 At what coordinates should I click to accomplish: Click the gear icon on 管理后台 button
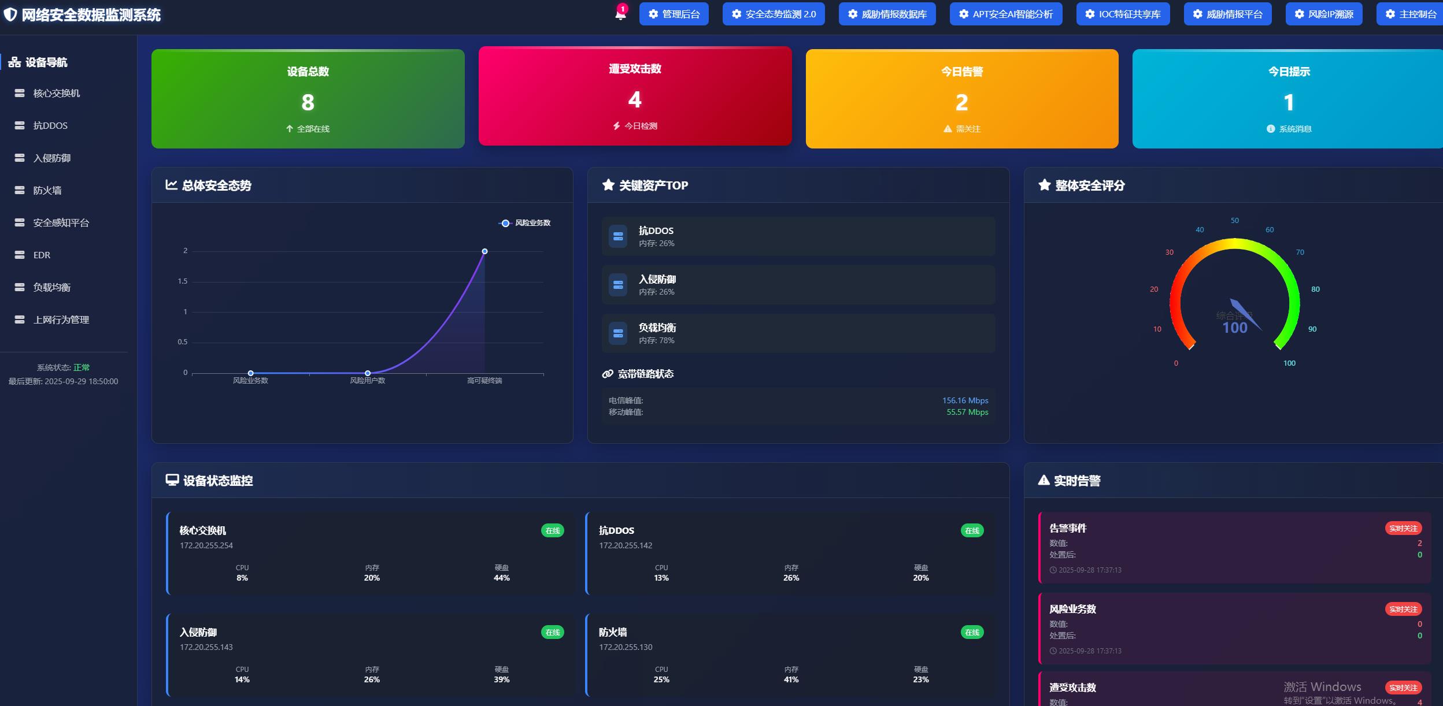point(653,14)
